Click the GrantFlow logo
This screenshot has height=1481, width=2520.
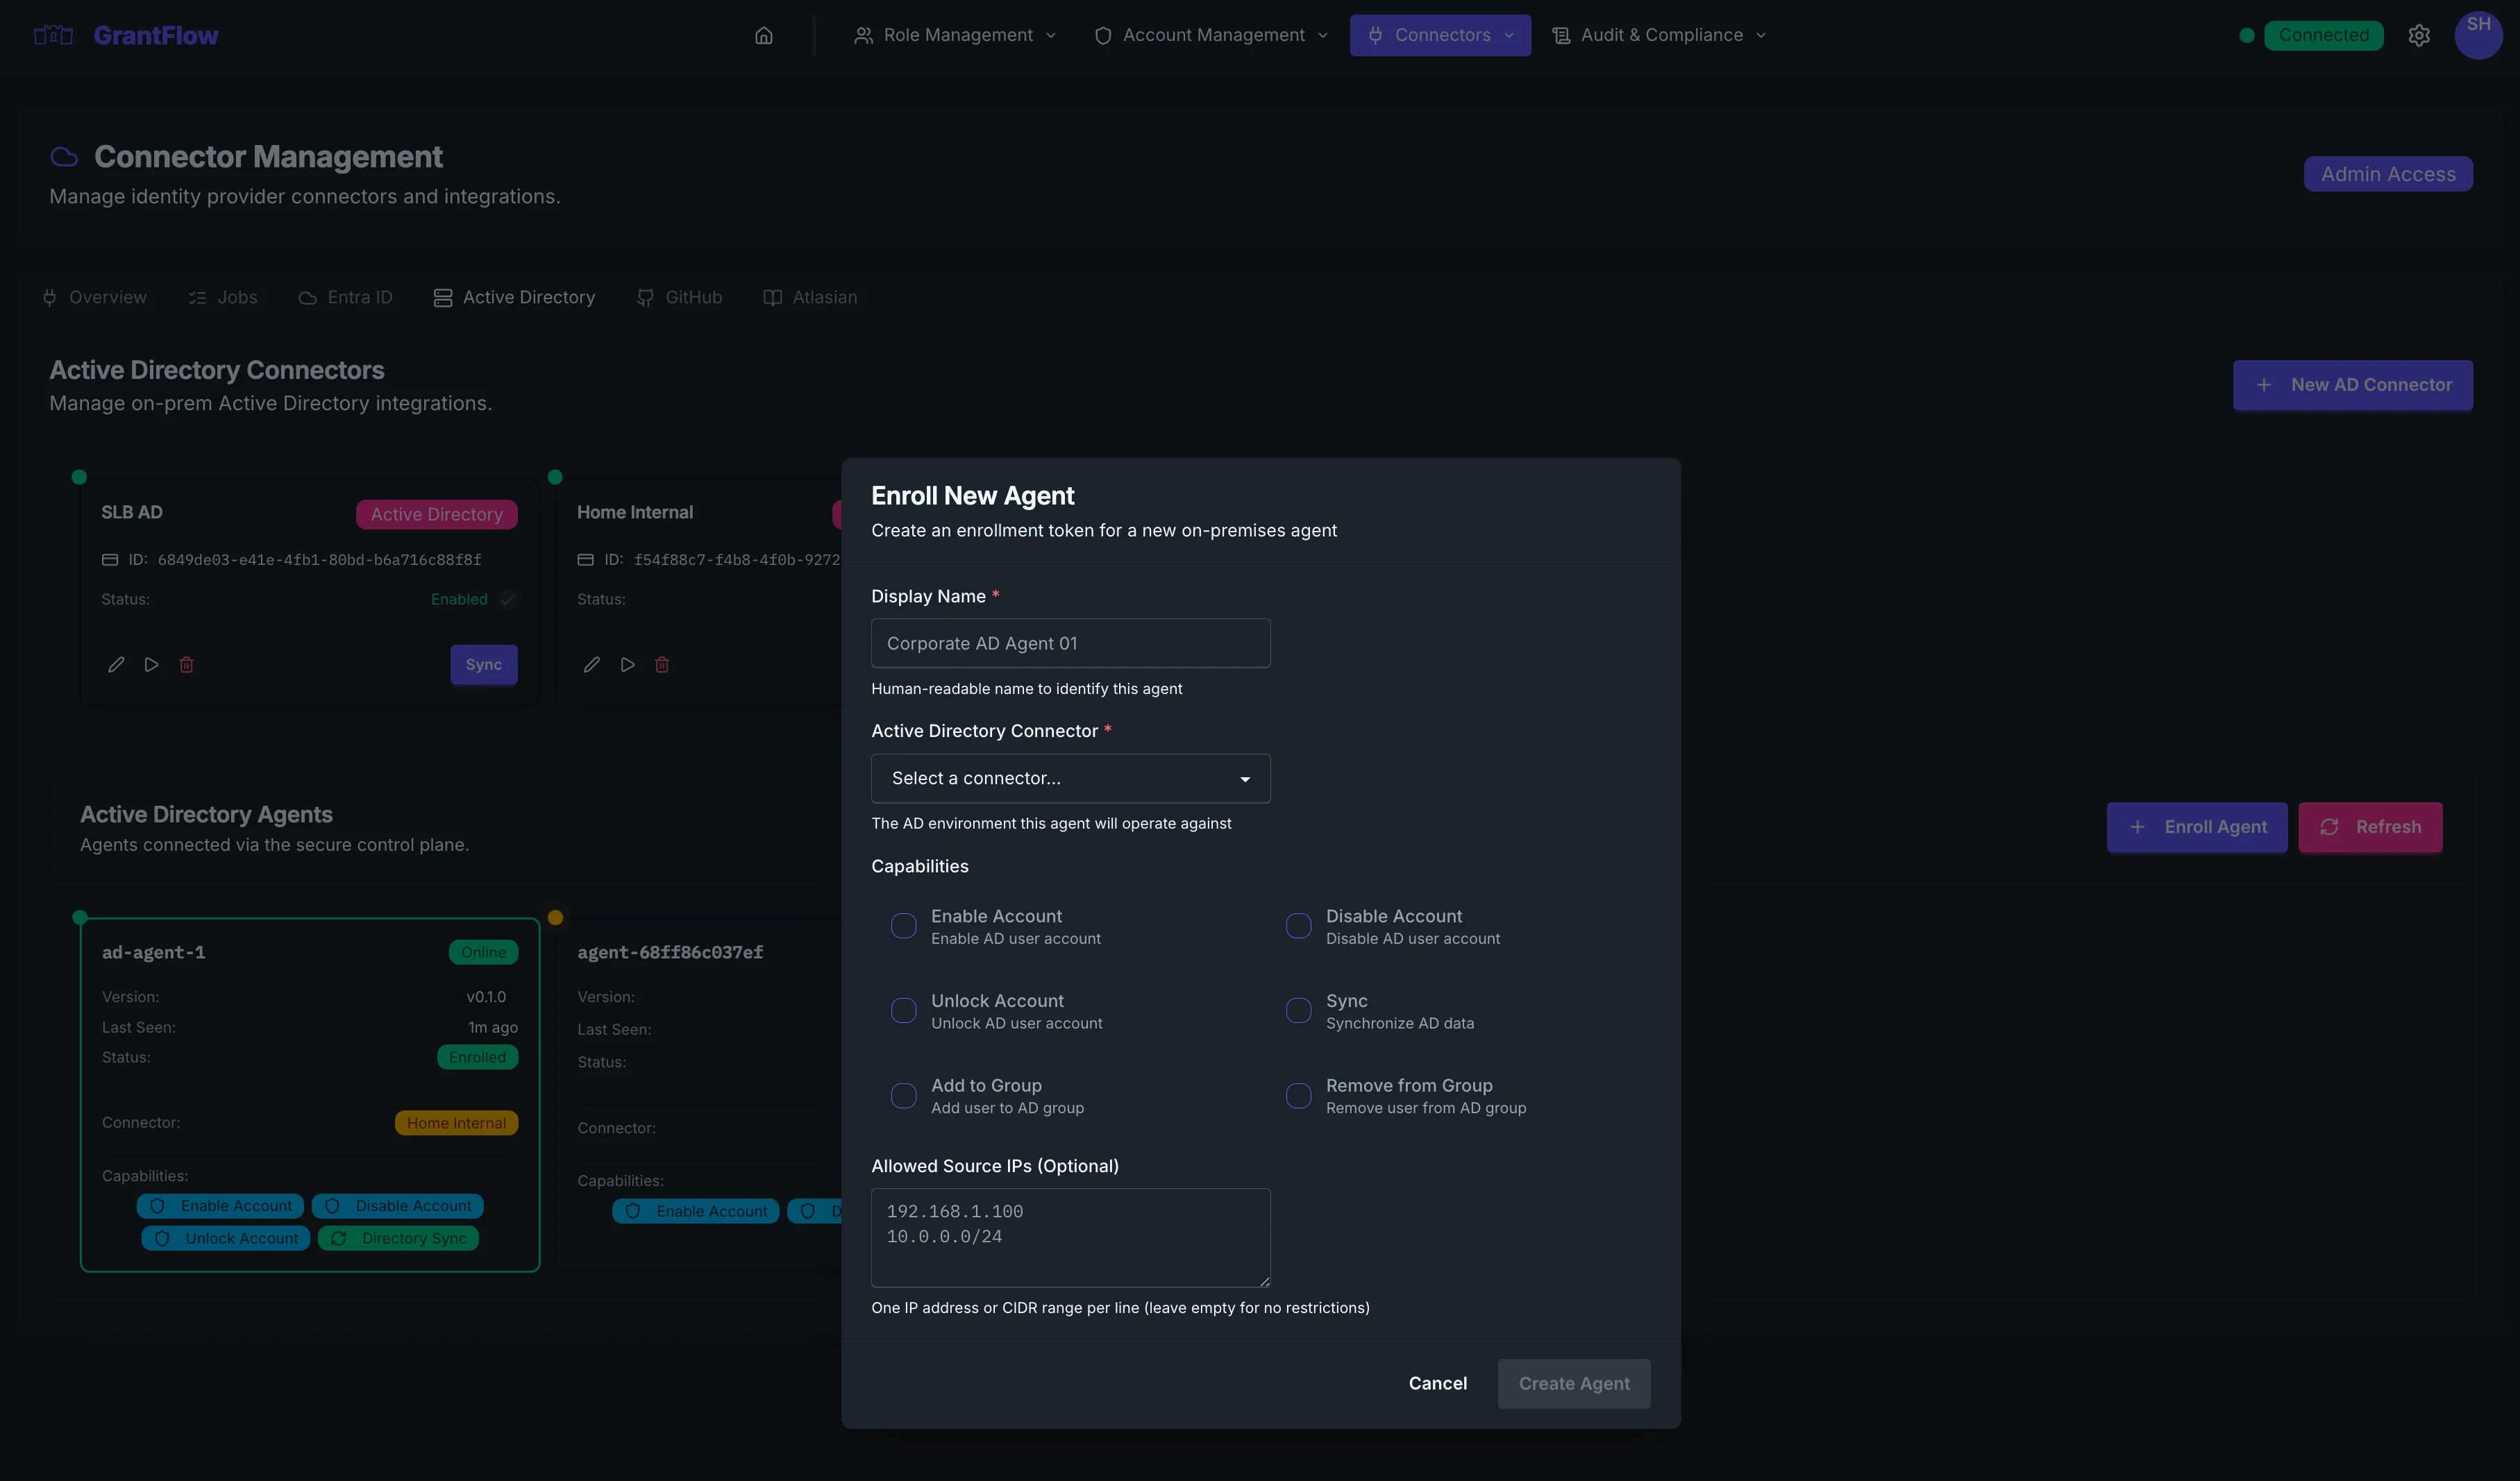[127, 35]
